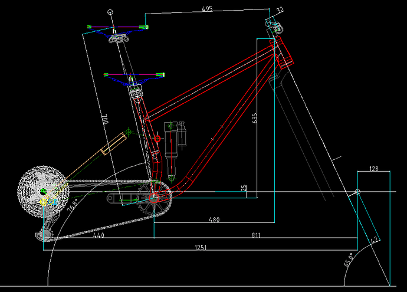Select the 700 seat height dimension text
Screen dimensions: 407x292
[x=105, y=119]
